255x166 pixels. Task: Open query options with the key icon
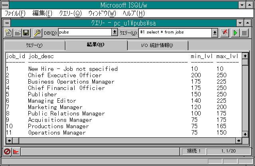pyautogui.click(x=38, y=33)
